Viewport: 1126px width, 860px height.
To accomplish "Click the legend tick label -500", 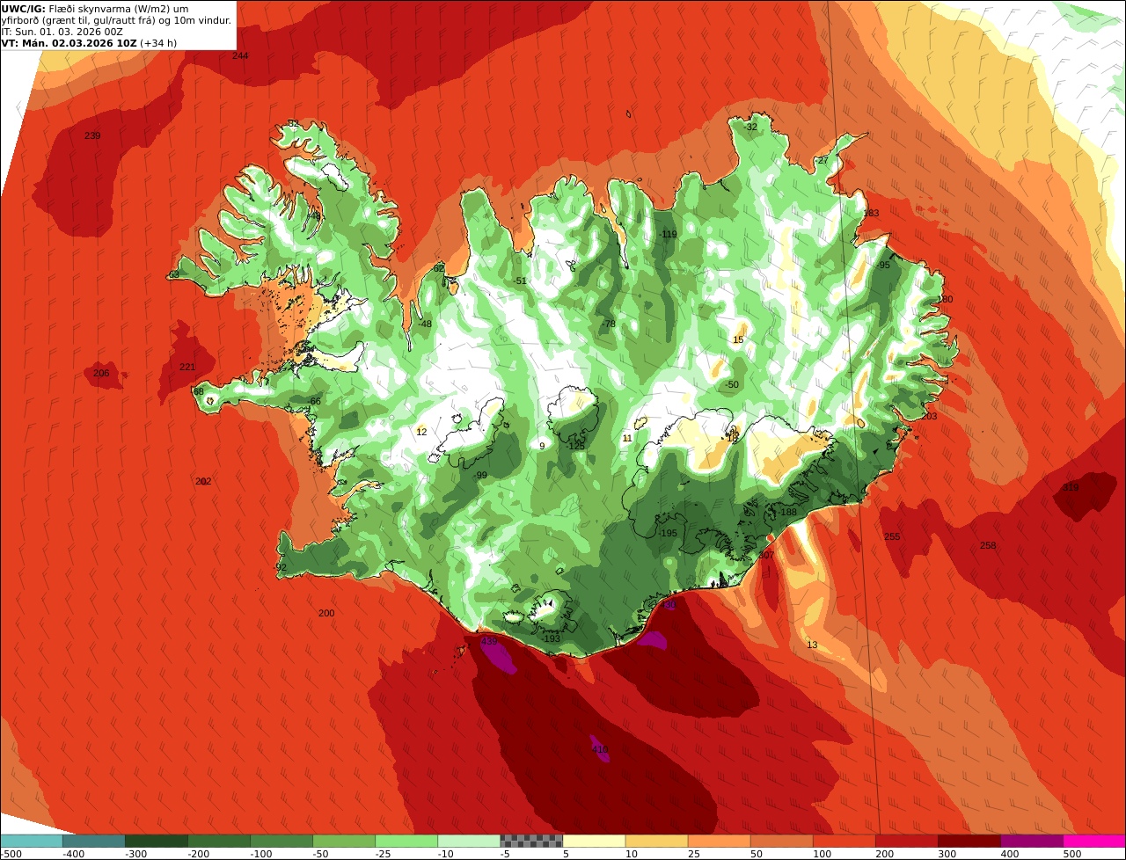I will pyautogui.click(x=12, y=854).
